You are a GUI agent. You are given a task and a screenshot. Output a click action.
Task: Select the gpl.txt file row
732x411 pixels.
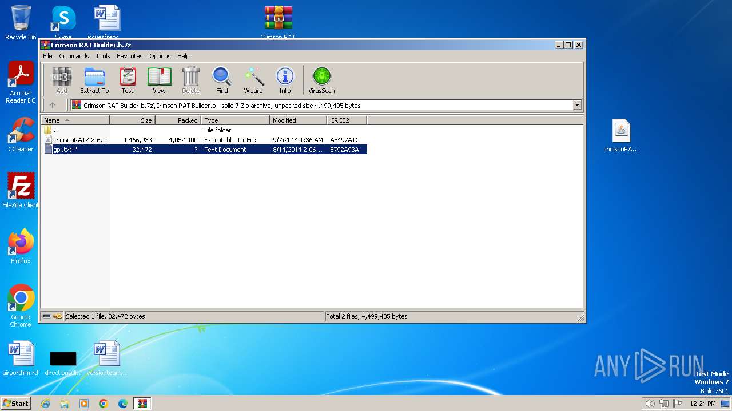(204, 150)
